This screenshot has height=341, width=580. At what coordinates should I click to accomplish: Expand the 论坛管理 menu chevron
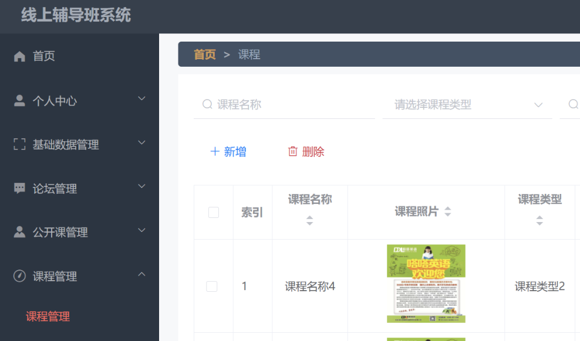141,186
